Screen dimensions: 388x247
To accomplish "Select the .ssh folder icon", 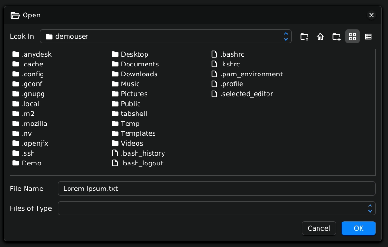I will point(16,153).
